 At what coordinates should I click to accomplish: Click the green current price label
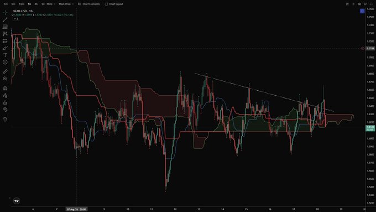pos(370,128)
